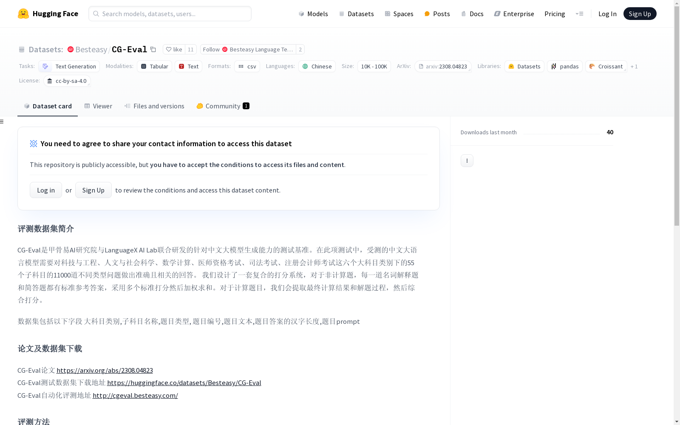Open the Models page
The width and height of the screenshot is (680, 425).
pos(313,14)
